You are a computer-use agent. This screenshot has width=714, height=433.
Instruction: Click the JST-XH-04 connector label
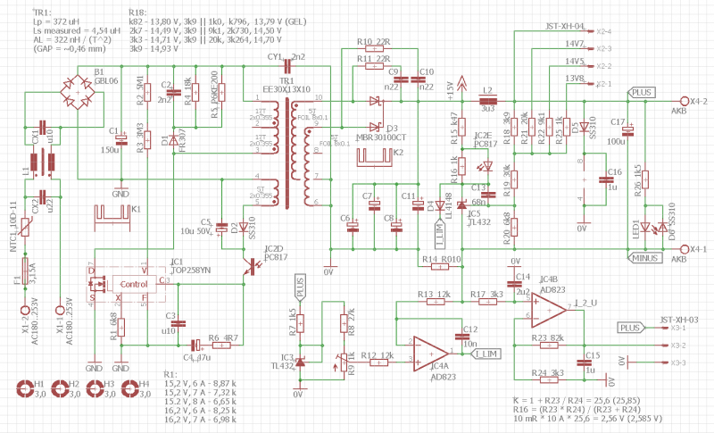[x=564, y=28]
